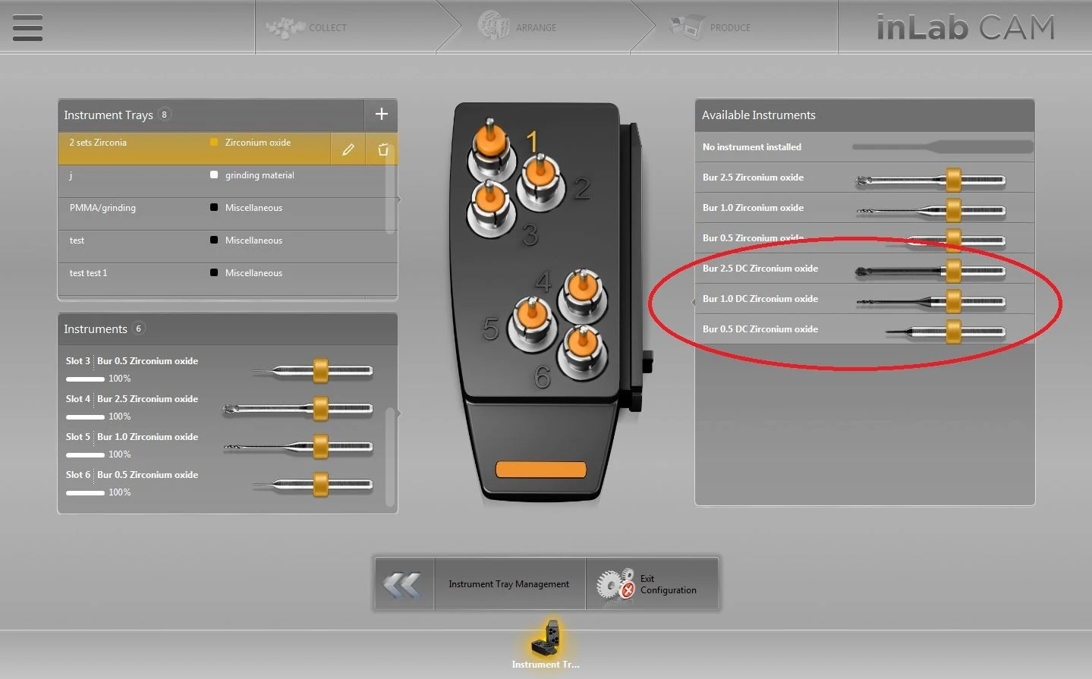
Task: Click Slot 6 wear progress bar
Action: click(x=85, y=492)
